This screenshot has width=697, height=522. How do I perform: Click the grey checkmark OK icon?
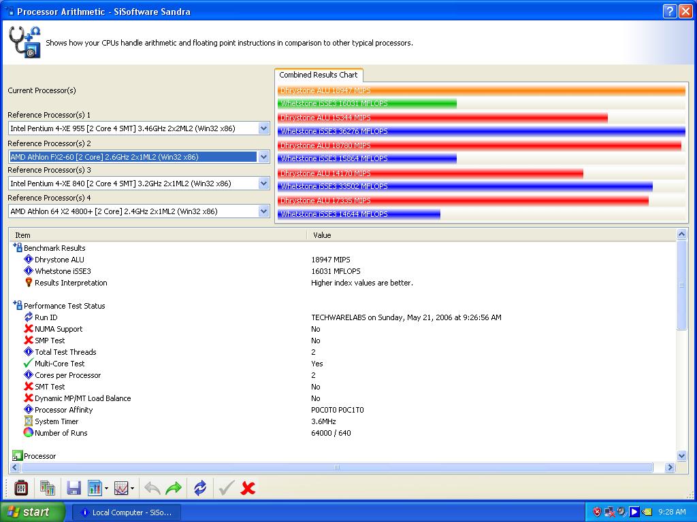pyautogui.click(x=226, y=488)
